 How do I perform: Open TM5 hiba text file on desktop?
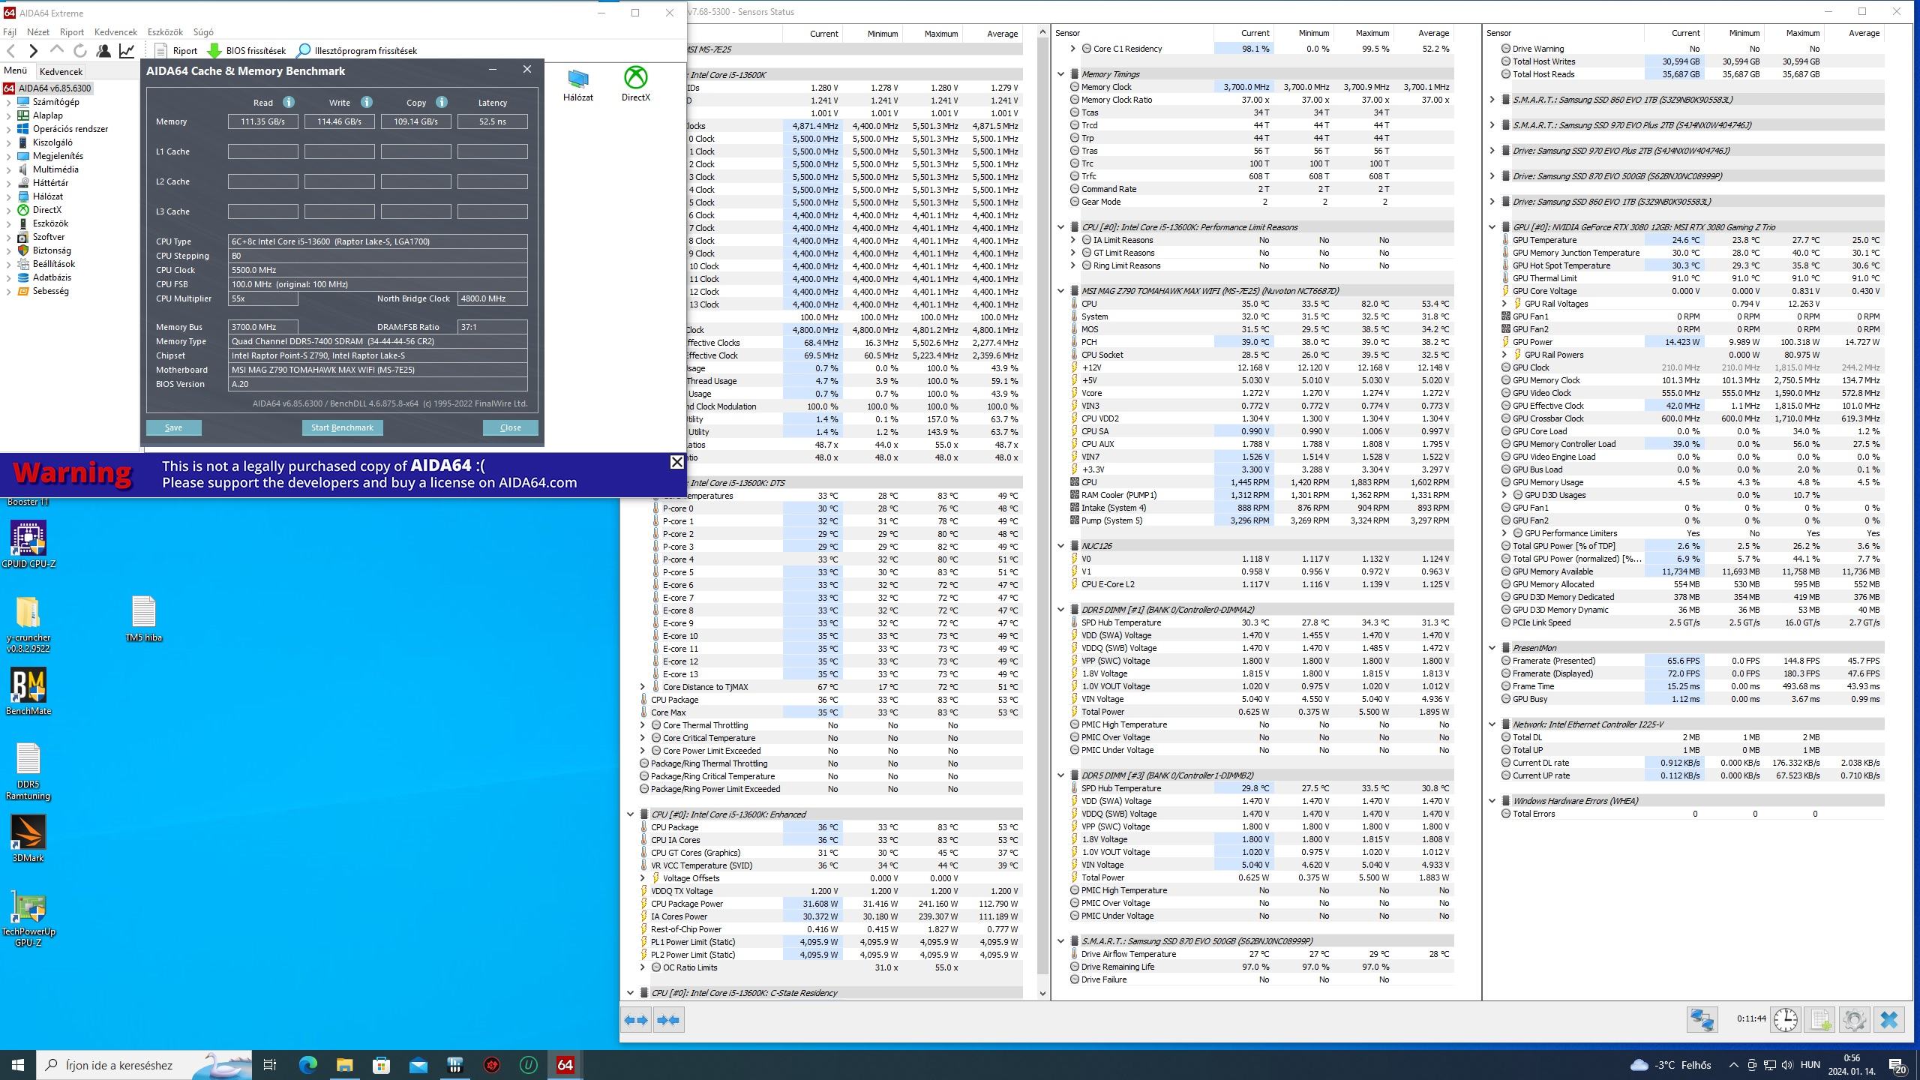(x=143, y=619)
